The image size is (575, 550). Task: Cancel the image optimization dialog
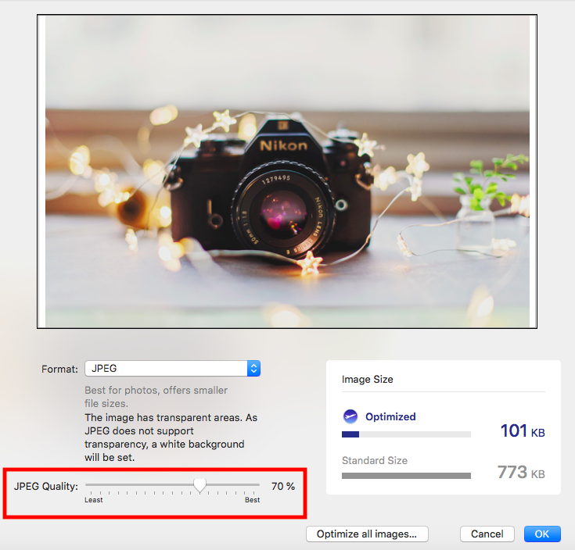click(x=487, y=534)
